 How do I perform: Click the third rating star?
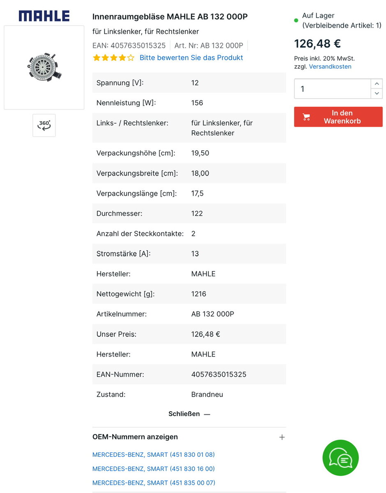click(114, 58)
